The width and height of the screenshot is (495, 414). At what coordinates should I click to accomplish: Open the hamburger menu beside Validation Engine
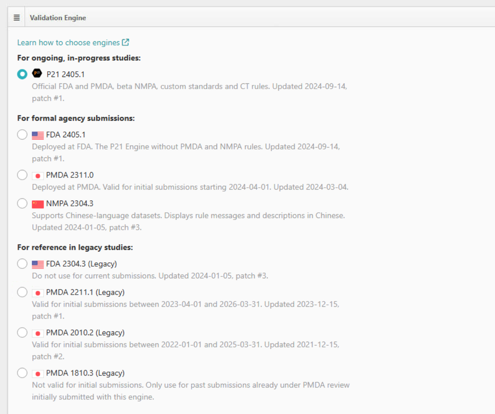[17, 17]
